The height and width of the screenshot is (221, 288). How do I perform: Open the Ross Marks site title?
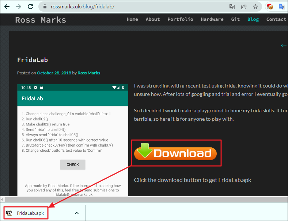coord(41,20)
